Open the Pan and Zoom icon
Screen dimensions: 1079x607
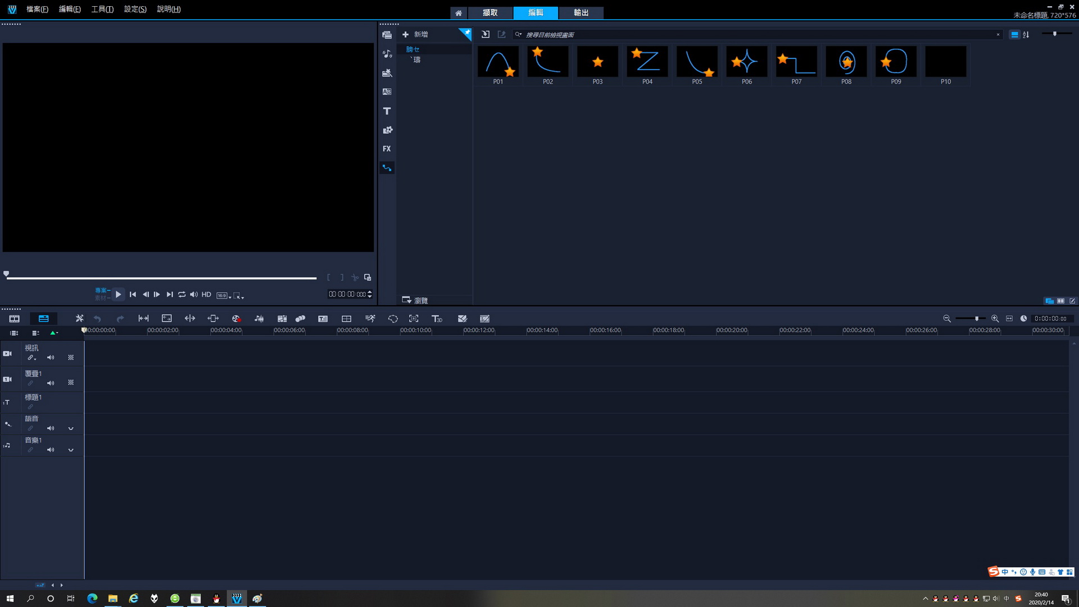(414, 319)
